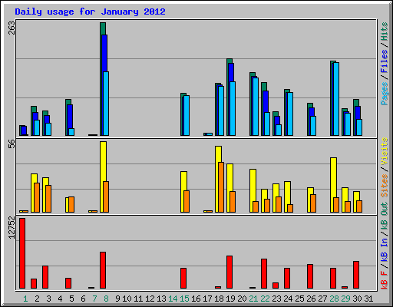Click green day label "21" on the x-axis
Image resolution: width=393 pixels, height=307 pixels.
click(x=253, y=299)
